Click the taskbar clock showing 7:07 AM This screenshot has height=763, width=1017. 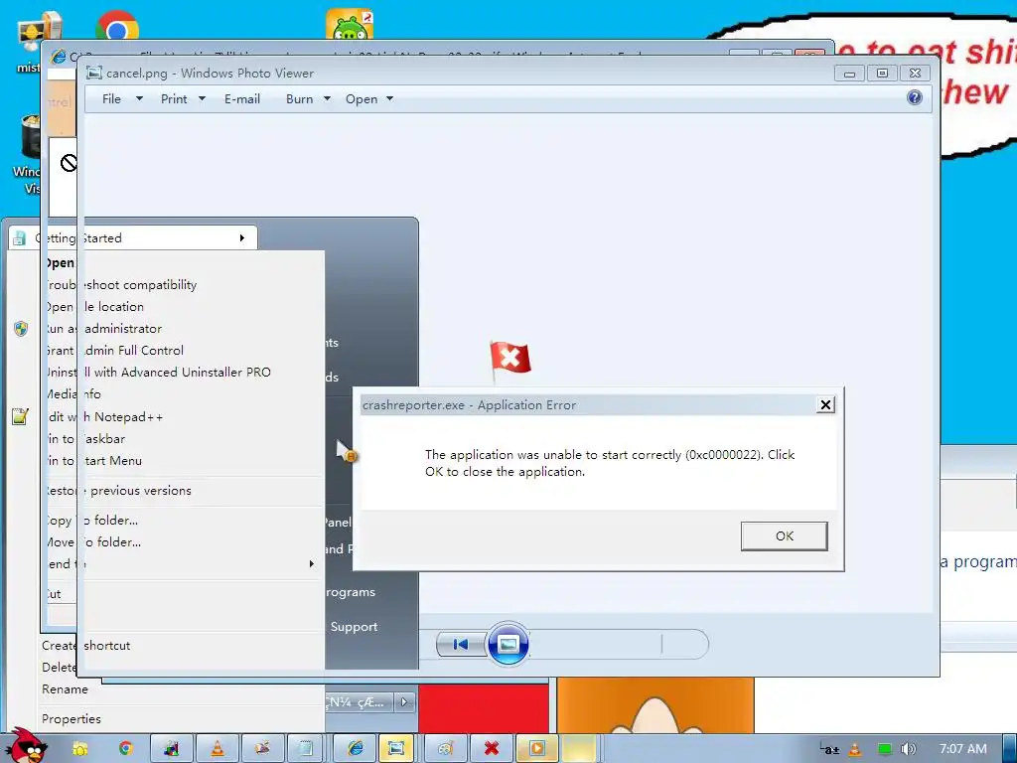tap(962, 749)
